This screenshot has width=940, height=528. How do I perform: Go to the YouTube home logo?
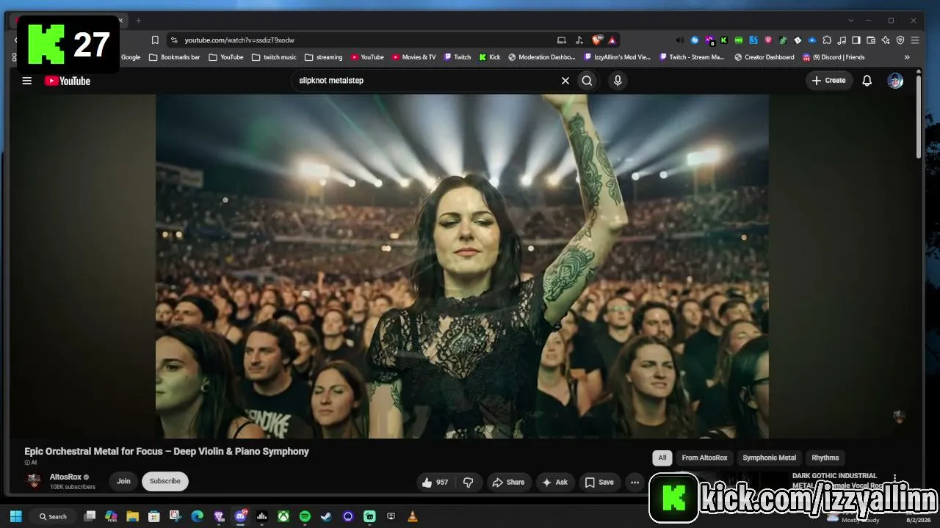click(x=68, y=81)
